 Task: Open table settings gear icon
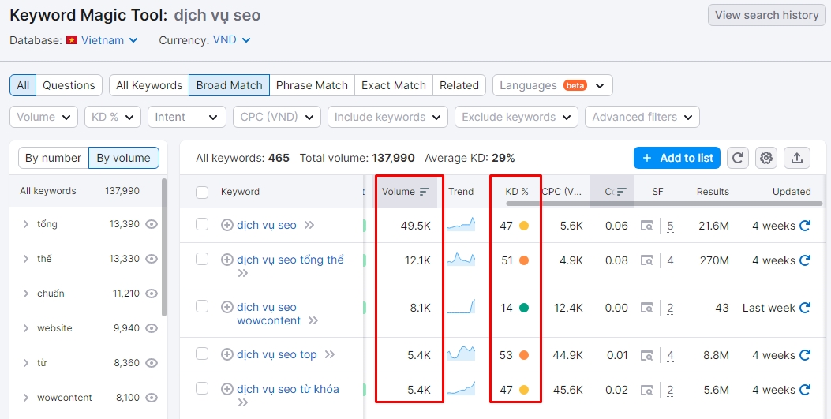point(765,158)
